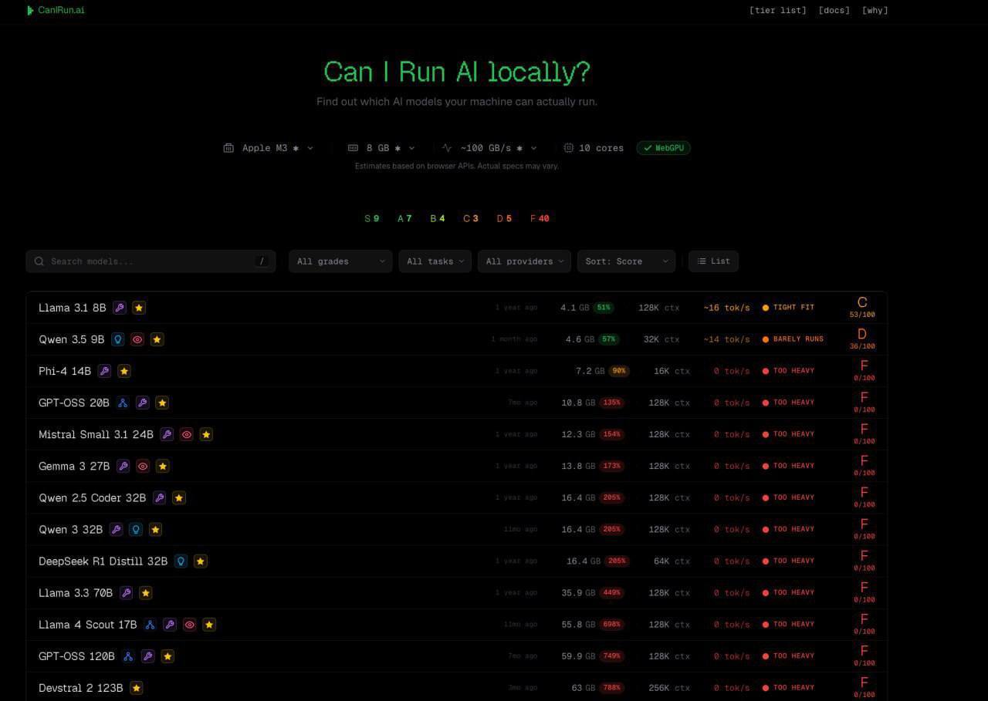
Task: Click the star badge on Devstral 2 123B
Action: tap(137, 687)
